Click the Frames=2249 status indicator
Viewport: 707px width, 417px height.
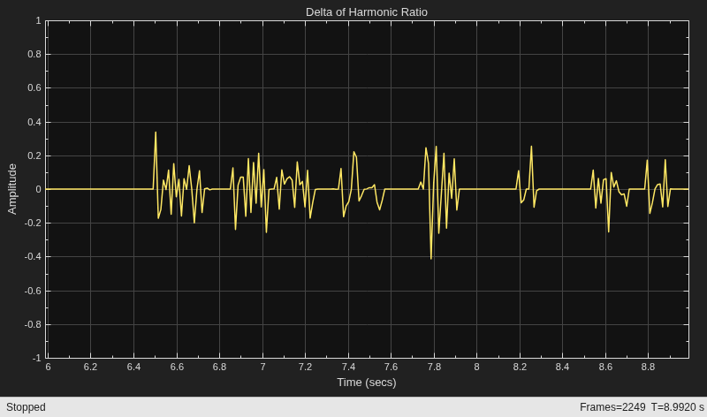click(x=612, y=407)
